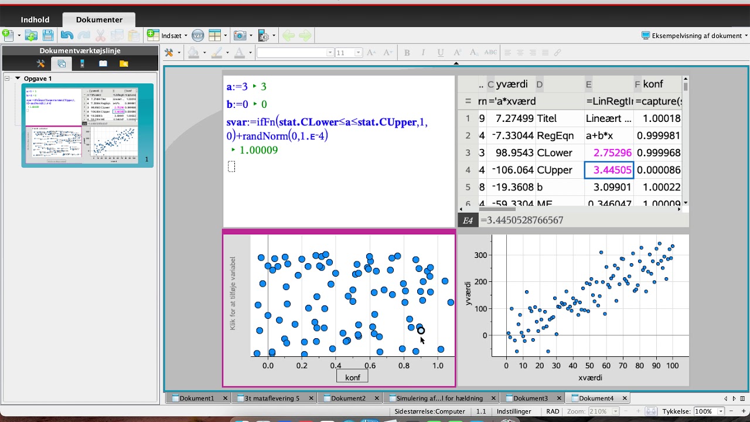Align text left
Image resolution: width=750 pixels, height=422 pixels.
click(x=508, y=53)
